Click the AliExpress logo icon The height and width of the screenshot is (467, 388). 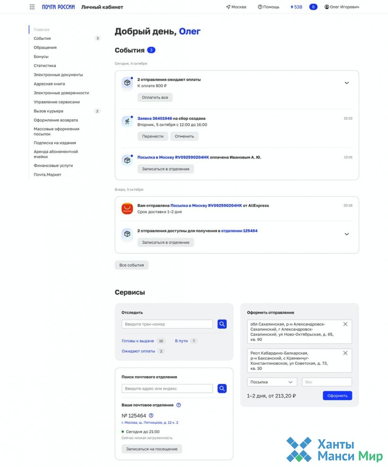pos(127,209)
